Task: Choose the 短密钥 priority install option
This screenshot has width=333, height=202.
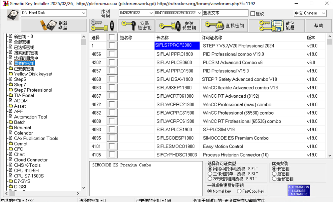Action: coord(274,174)
